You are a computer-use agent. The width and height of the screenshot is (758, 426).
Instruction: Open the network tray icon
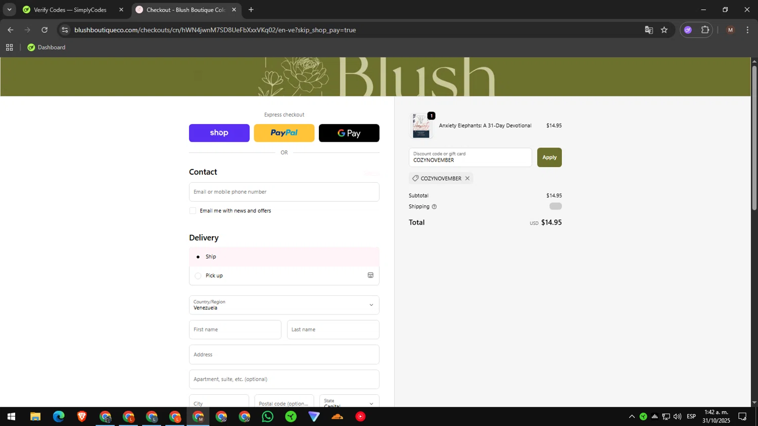tap(666, 416)
